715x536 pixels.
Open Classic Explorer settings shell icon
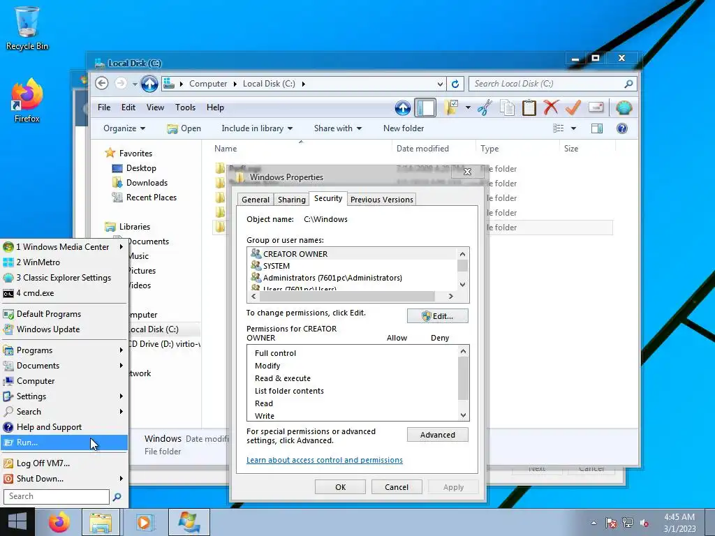tap(624, 108)
